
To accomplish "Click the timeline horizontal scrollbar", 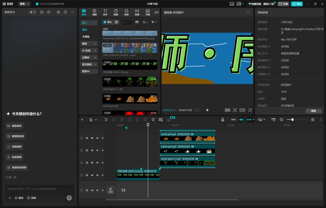I will (x=172, y=200).
